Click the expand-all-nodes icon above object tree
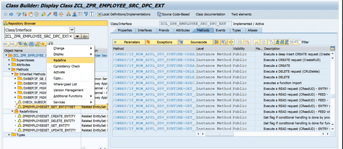Screen dimensions: 343x149 coord(21,44)
